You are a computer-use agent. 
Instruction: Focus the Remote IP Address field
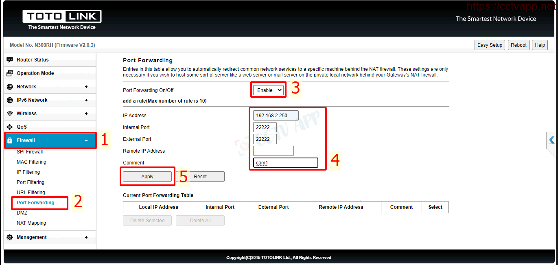(x=273, y=151)
